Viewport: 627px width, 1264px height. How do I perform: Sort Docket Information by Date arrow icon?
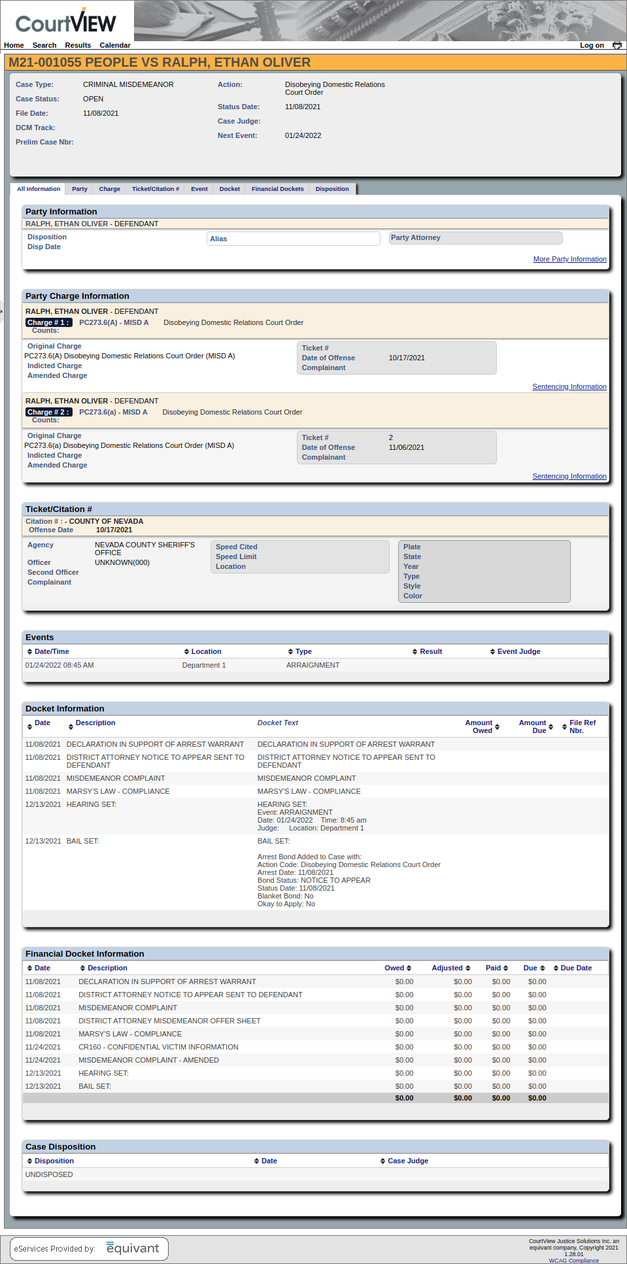click(x=29, y=727)
